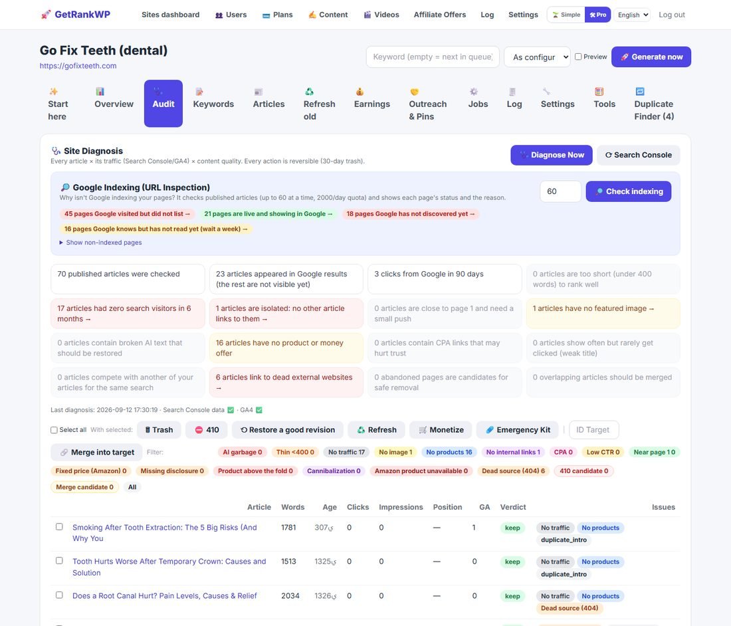
Task: Click the Videos clapperboard icon in top navigation
Action: click(367, 15)
